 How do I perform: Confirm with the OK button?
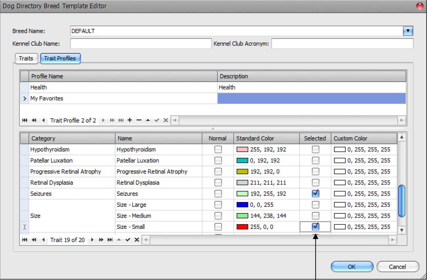click(x=351, y=267)
